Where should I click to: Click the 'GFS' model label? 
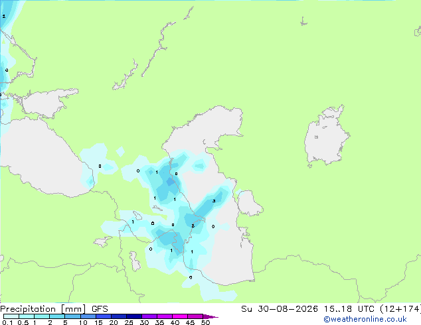point(100,309)
